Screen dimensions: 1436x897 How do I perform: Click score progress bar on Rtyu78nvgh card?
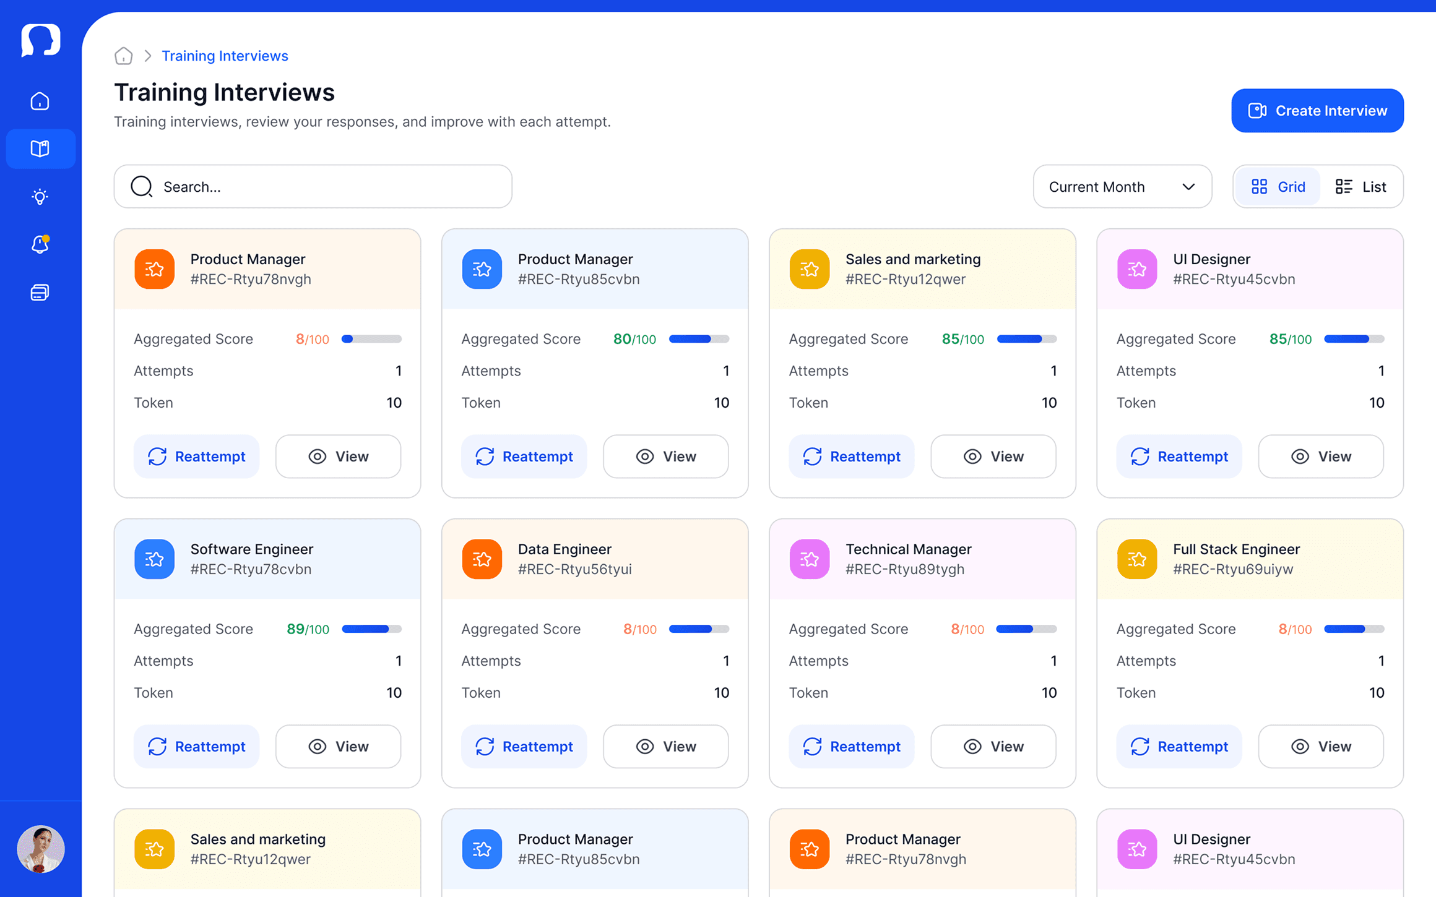pos(371,339)
